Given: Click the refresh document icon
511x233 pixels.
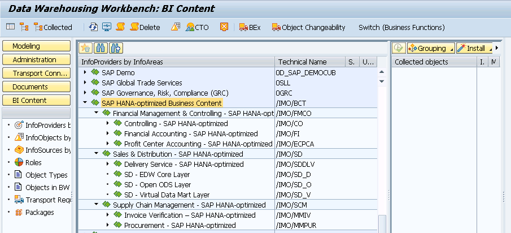Looking at the screenshot, I should click(x=93, y=27).
